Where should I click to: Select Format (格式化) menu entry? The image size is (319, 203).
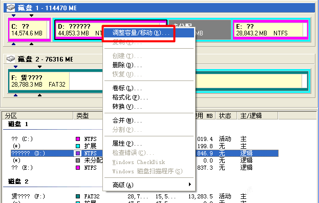[x=149, y=97]
